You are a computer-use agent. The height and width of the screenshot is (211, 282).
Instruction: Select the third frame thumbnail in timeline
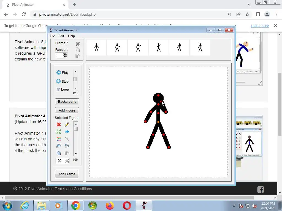point(138,48)
